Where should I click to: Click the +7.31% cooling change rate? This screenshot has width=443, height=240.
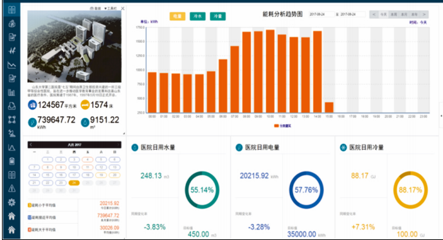[363, 227]
